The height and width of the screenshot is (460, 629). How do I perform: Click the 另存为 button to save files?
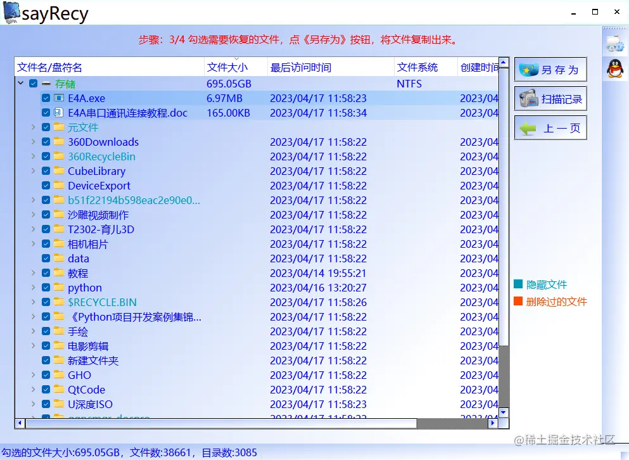tap(550, 68)
